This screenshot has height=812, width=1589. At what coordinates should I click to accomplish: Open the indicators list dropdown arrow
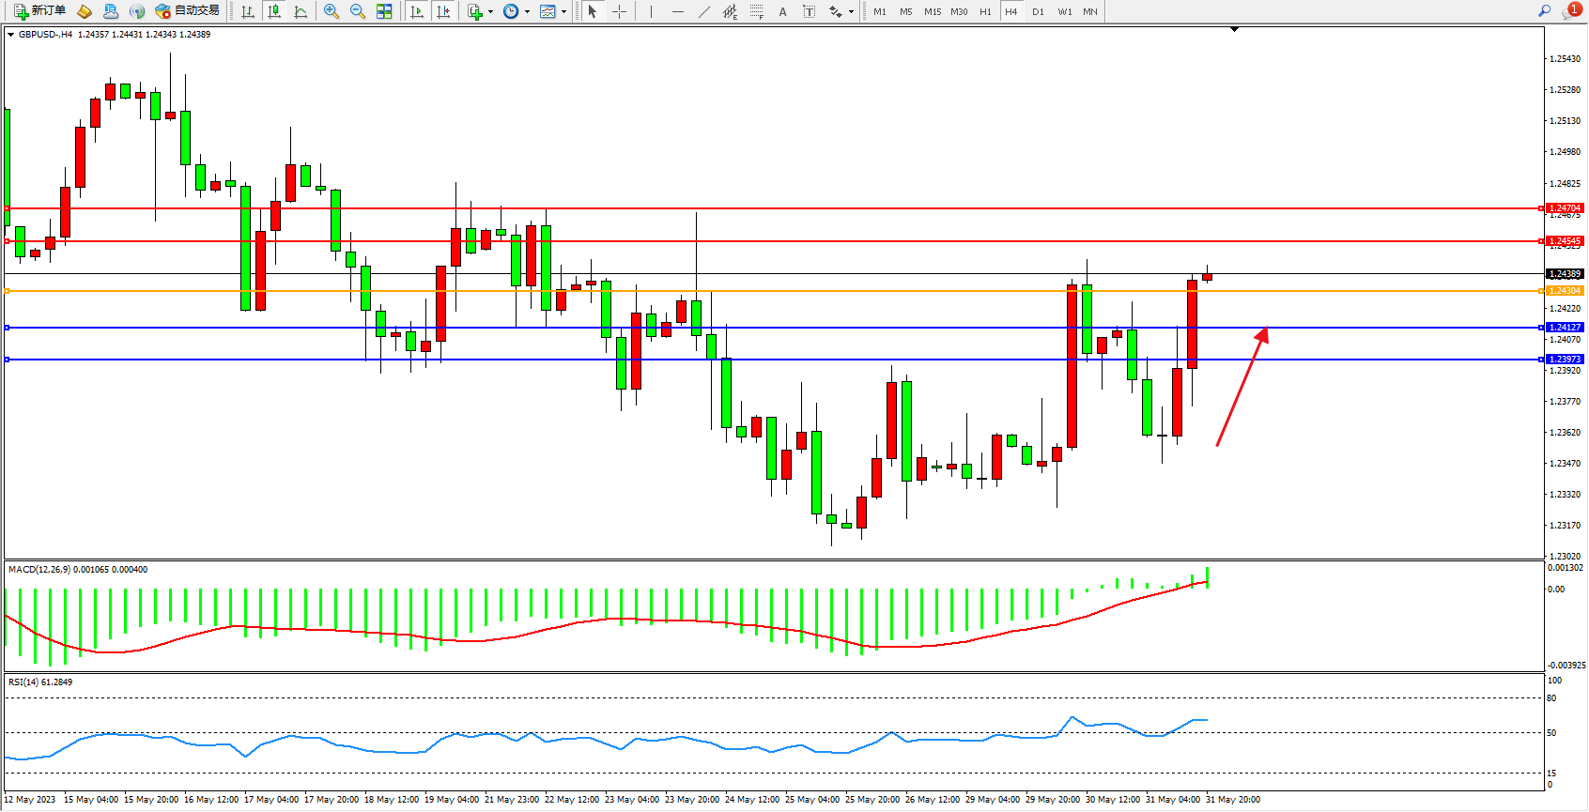490,12
